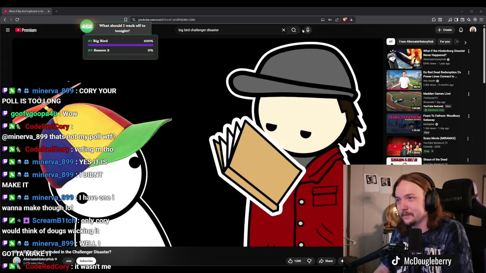Reload the current page
Screen dimensions: 486x273
(x=17, y=20)
